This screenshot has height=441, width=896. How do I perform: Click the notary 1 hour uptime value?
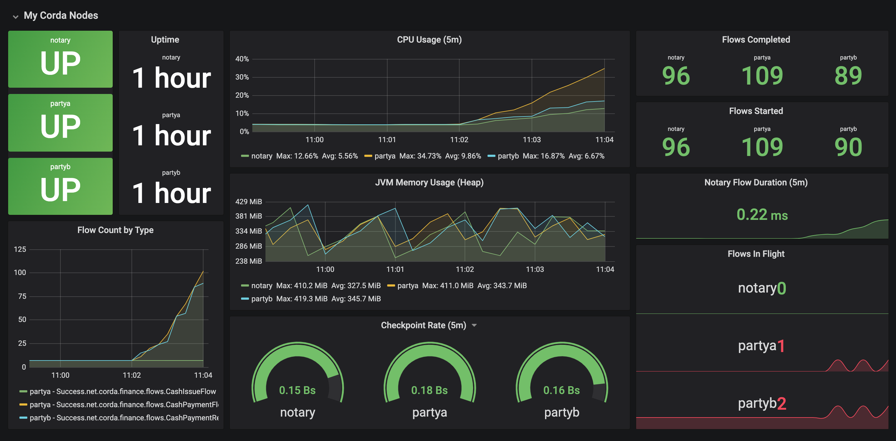171,78
